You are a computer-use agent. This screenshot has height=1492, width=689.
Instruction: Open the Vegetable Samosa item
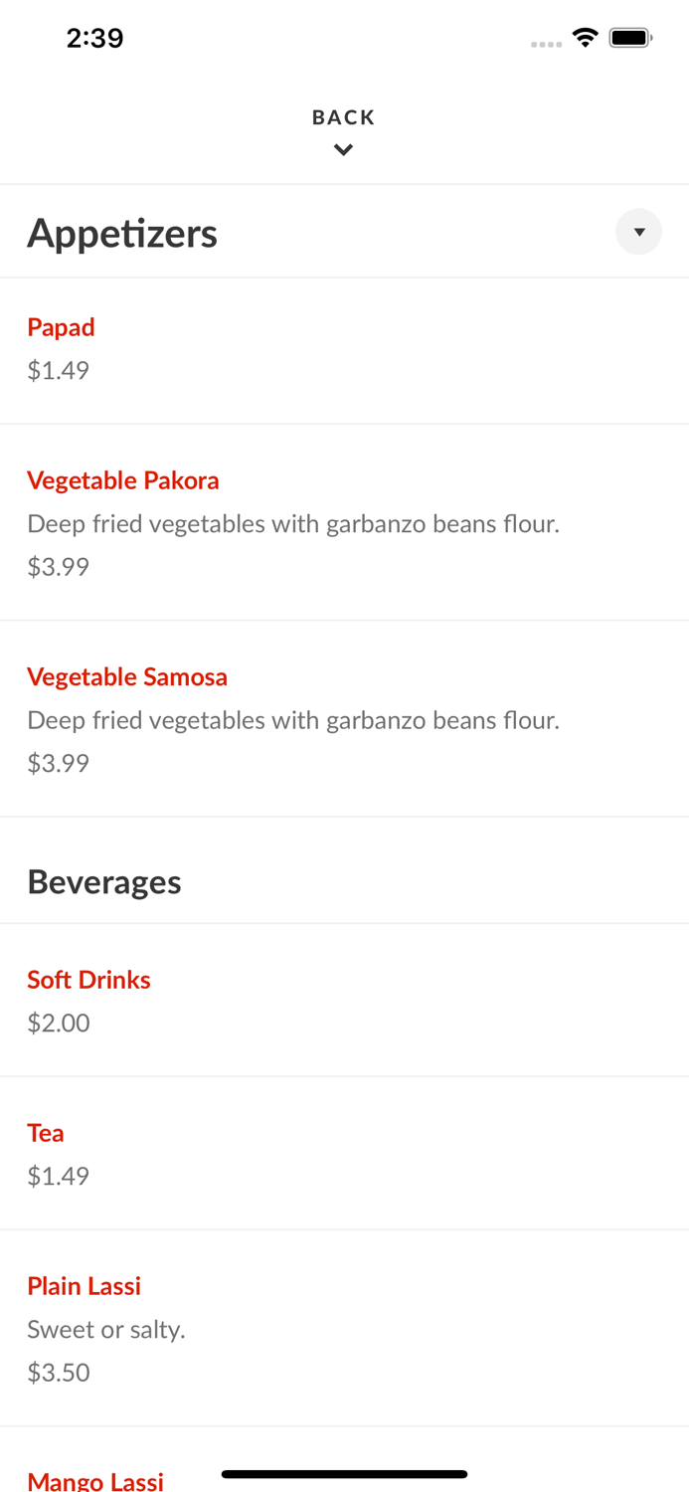click(x=127, y=676)
